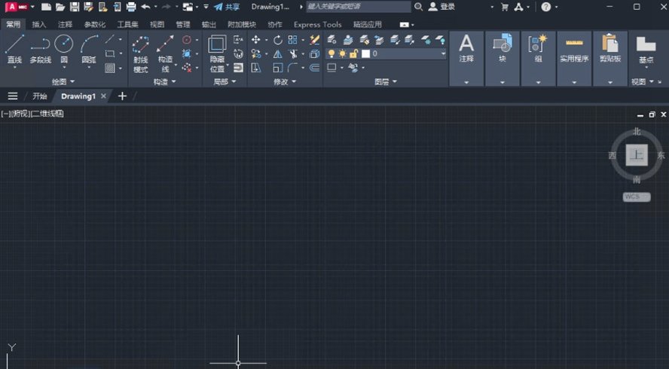Expand the 构造 (Construction) panel

click(x=165, y=81)
